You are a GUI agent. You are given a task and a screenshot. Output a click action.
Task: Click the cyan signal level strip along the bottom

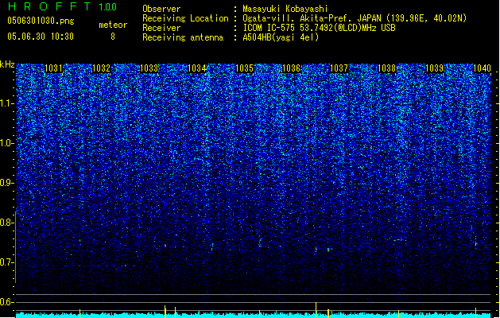click(254, 315)
